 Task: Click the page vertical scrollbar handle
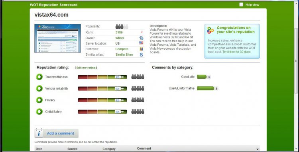tap(296, 61)
